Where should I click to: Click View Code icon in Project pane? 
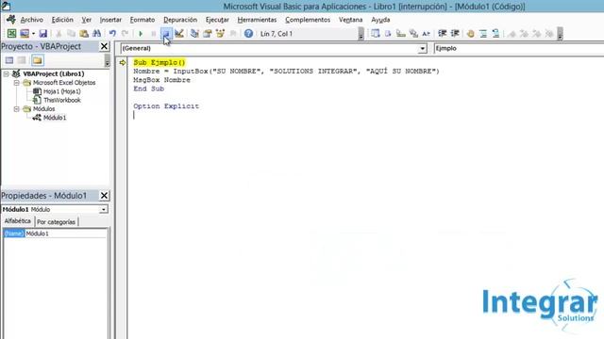coord(9,60)
